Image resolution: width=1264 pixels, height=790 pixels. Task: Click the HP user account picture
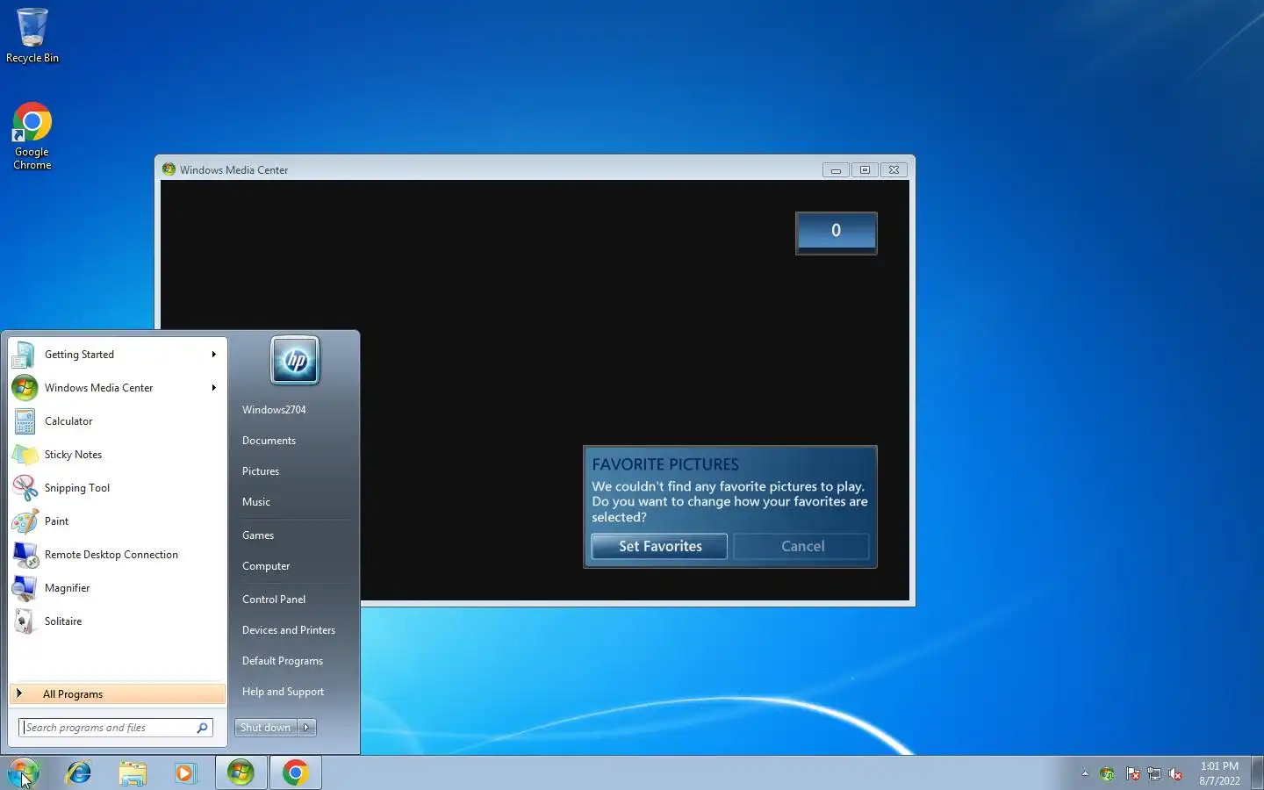295,361
